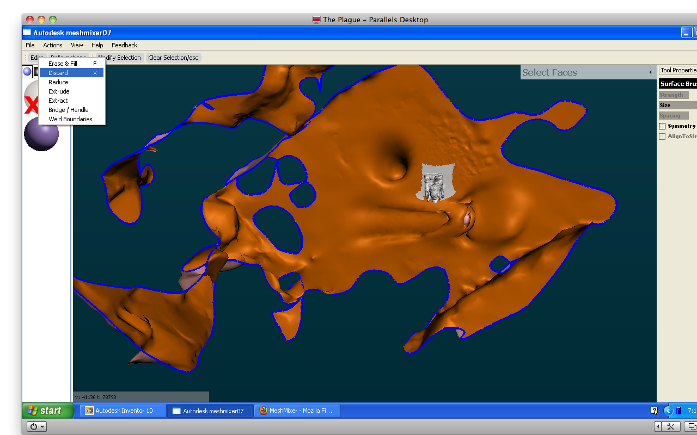
Task: Minimize the meshmixer window
Action: (x=687, y=33)
